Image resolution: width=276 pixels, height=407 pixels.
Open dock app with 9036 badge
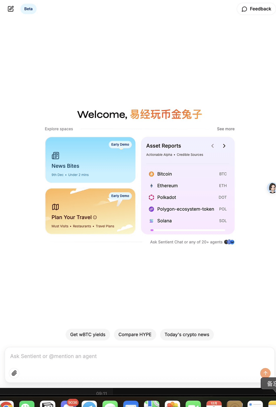tap(68, 404)
